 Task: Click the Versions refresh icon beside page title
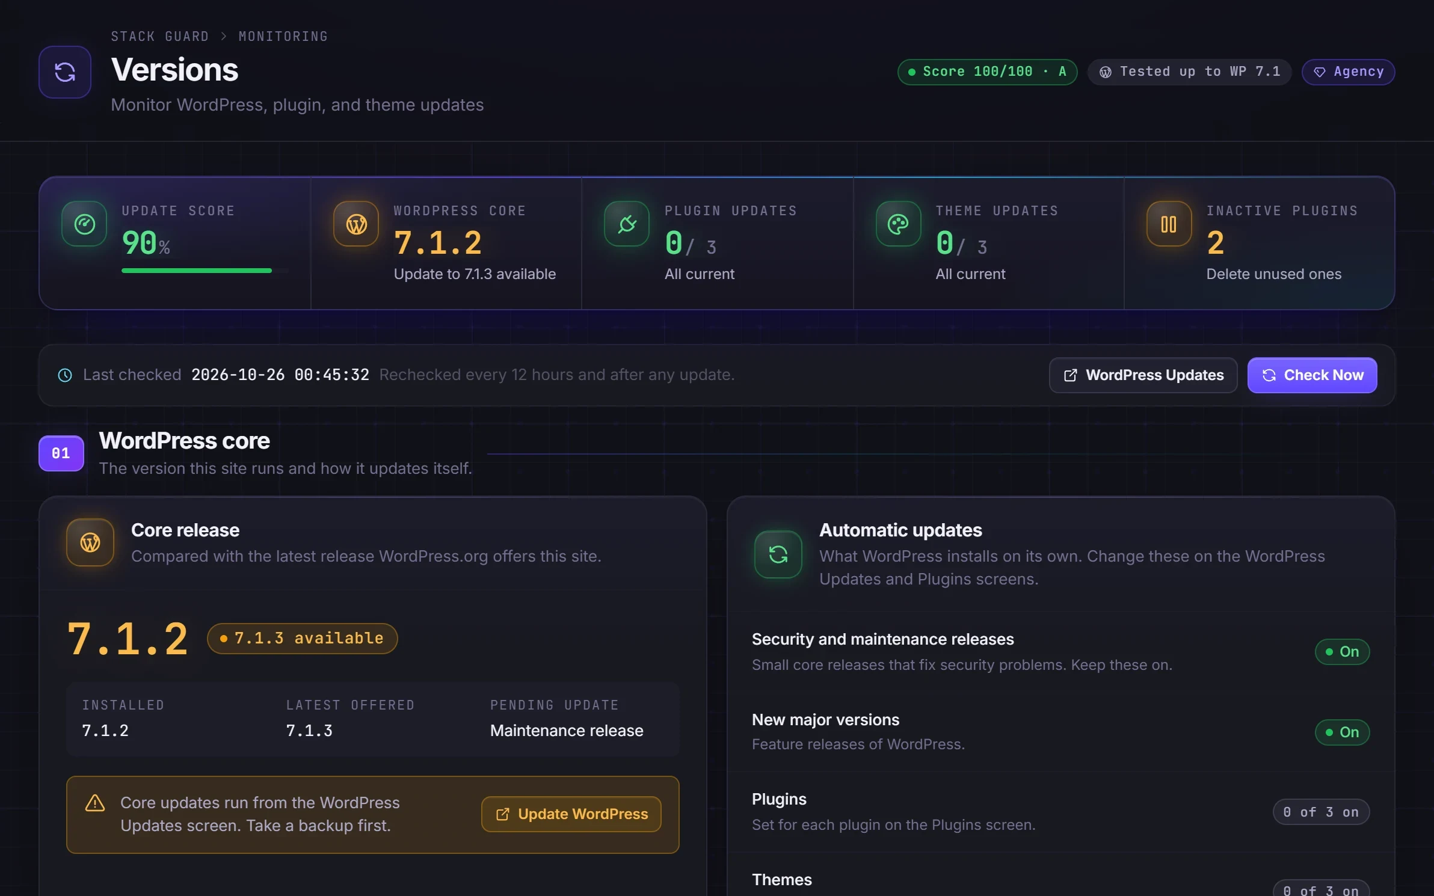tap(65, 72)
